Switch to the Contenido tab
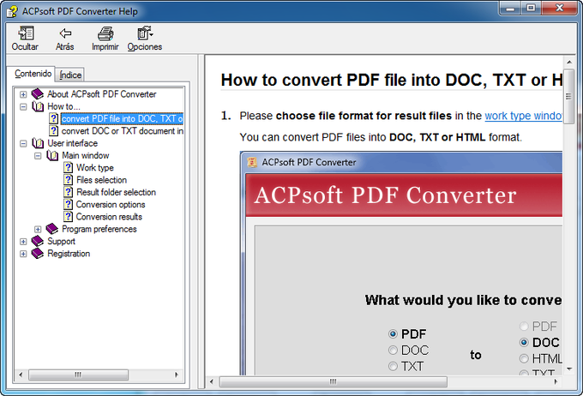583x396 pixels. tap(33, 74)
